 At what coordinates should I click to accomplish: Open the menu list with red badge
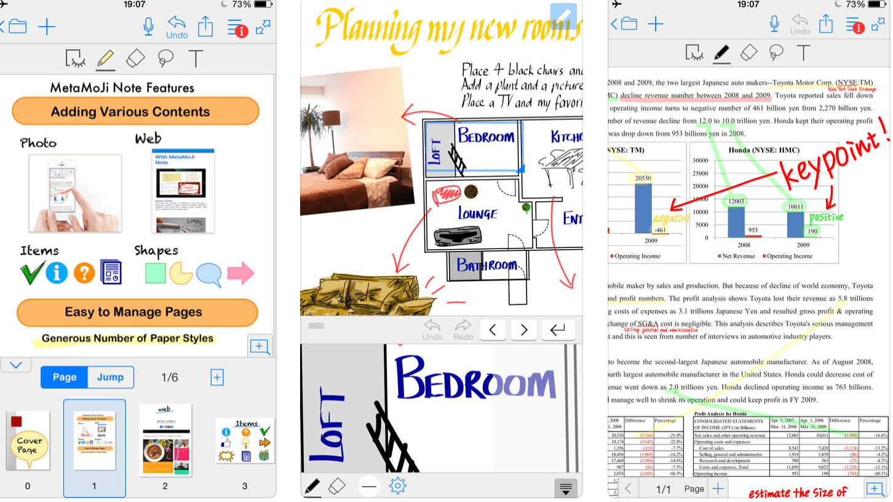point(237,27)
